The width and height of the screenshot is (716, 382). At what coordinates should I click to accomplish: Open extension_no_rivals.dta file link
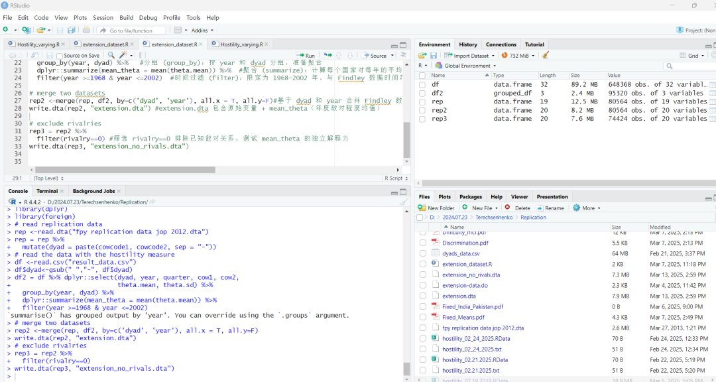click(x=471, y=275)
